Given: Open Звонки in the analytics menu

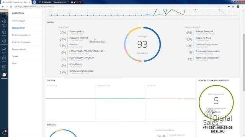Looking at the screenshot, I should (x=15, y=56).
